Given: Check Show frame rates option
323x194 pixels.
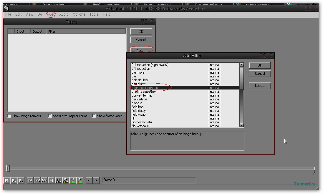Looking at the screenshot, I should pyautogui.click(x=94, y=116).
